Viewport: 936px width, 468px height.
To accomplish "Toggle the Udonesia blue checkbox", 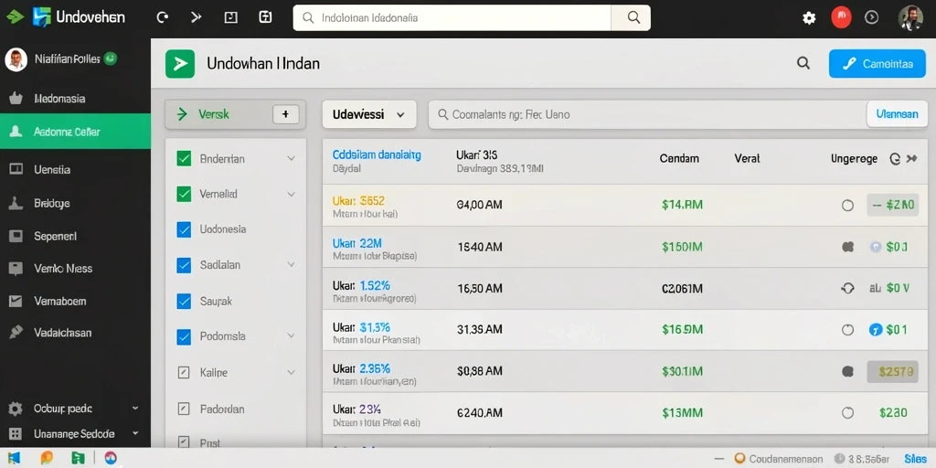I will 184,229.
